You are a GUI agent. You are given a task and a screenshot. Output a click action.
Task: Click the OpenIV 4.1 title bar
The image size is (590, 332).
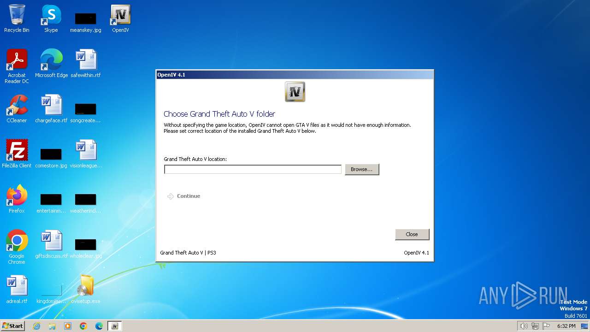295,75
